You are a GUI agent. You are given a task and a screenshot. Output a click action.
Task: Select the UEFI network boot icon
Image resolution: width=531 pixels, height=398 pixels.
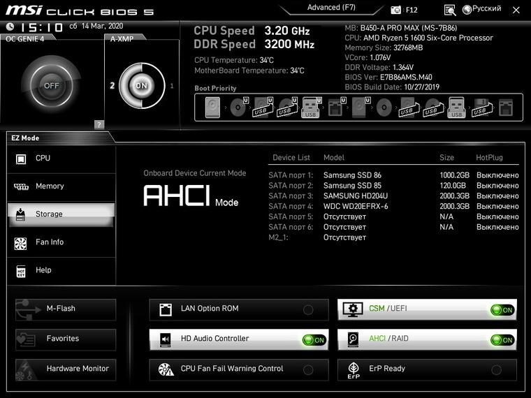(337, 108)
